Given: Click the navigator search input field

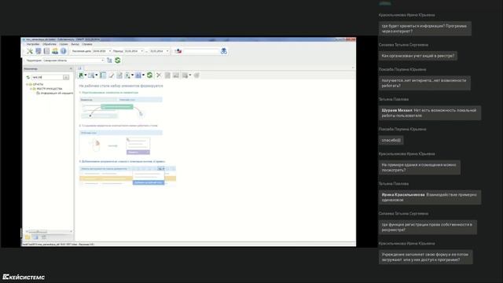Looking at the screenshot, I should [47, 77].
